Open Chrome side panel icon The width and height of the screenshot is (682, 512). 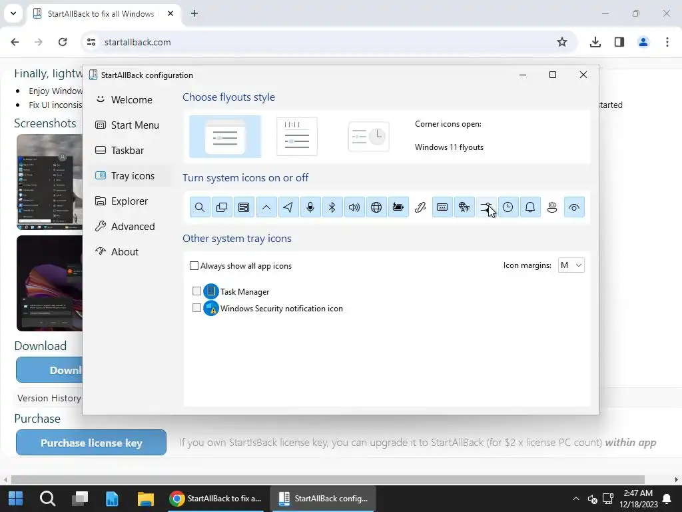click(619, 42)
